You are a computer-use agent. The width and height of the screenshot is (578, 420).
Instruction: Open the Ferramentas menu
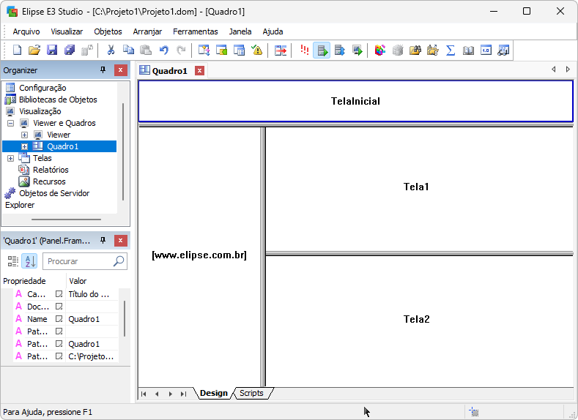[195, 31]
